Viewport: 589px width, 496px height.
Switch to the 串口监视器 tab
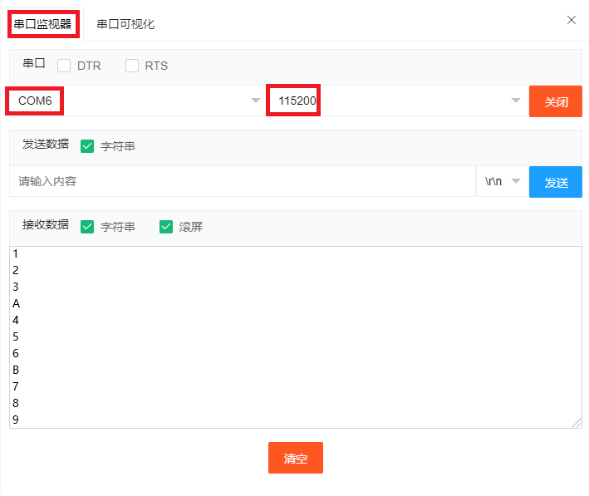[x=43, y=24]
